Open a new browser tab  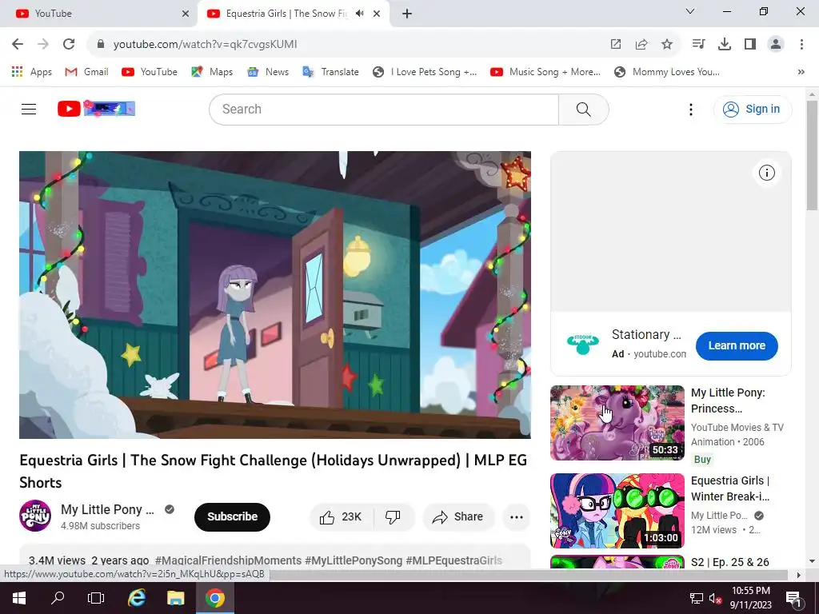(407, 14)
